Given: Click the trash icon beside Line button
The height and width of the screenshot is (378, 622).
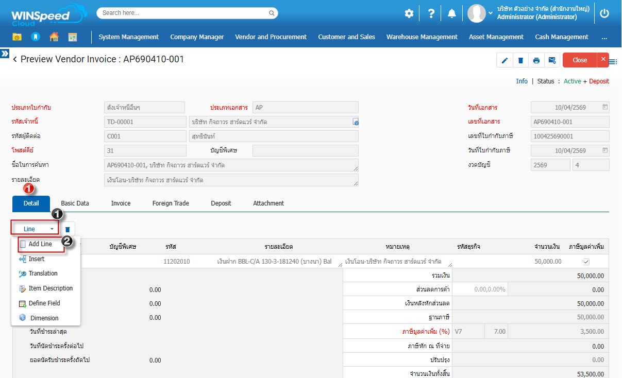Looking at the screenshot, I should click(x=68, y=229).
